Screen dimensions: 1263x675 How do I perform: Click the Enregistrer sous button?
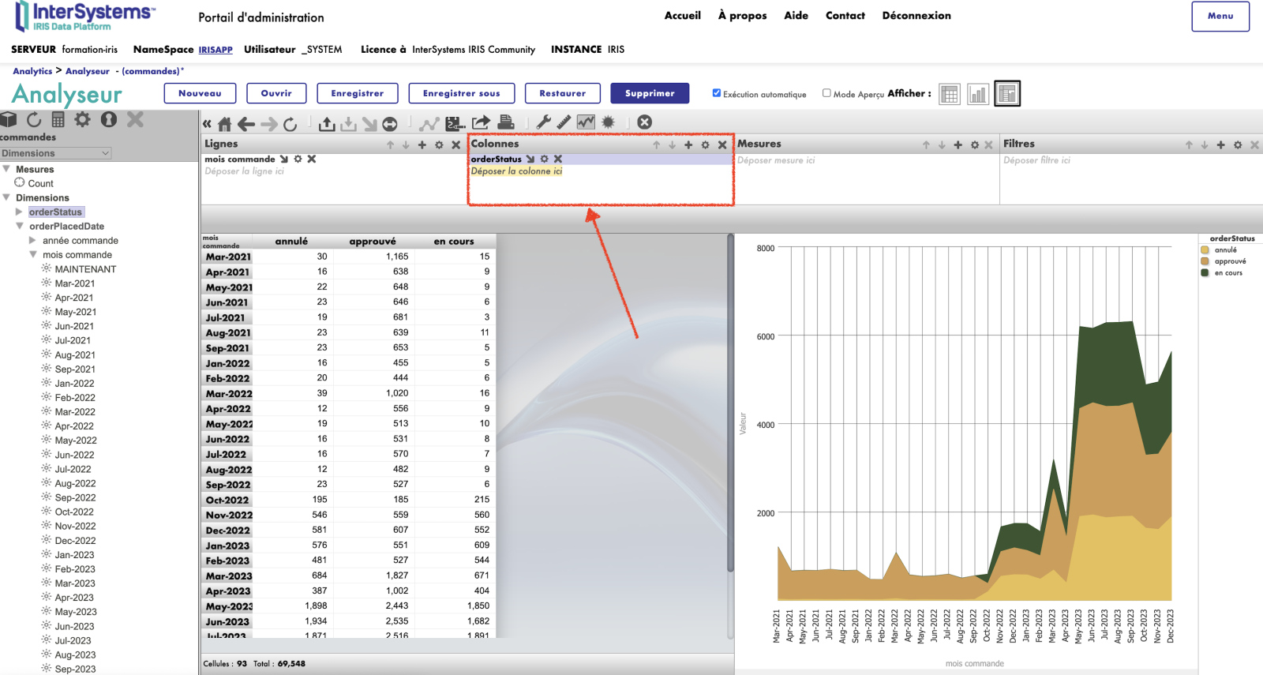coord(461,93)
